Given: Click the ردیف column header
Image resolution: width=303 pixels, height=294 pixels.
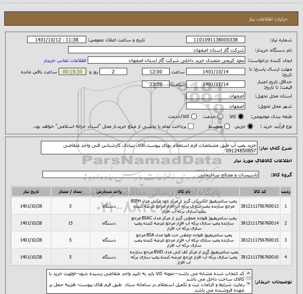Looking at the screenshot, I should (286, 192).
